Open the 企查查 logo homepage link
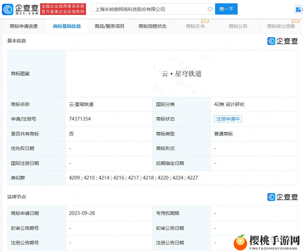 20,9
